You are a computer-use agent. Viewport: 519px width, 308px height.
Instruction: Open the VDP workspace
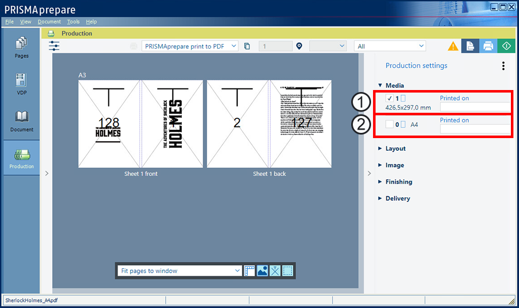pyautogui.click(x=21, y=84)
